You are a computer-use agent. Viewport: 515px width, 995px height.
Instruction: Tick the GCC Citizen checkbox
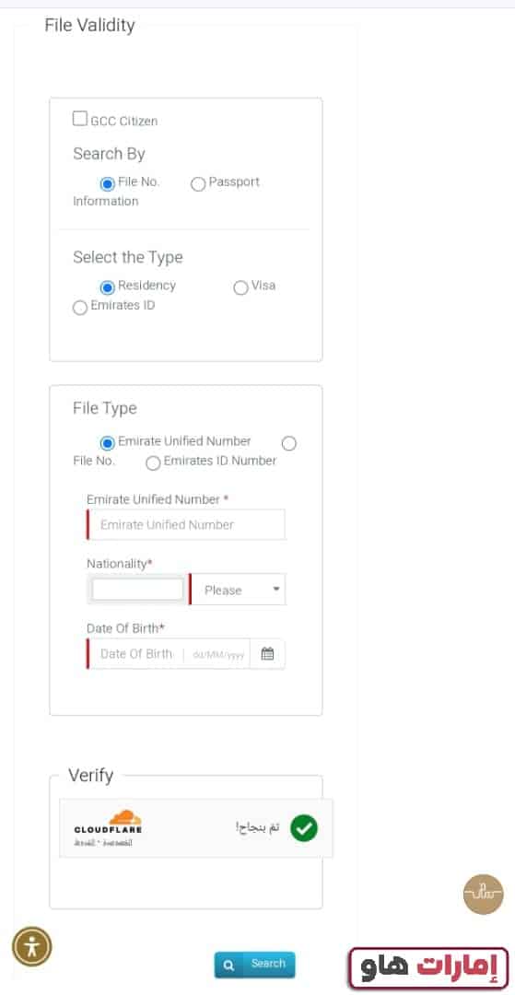[x=80, y=119]
